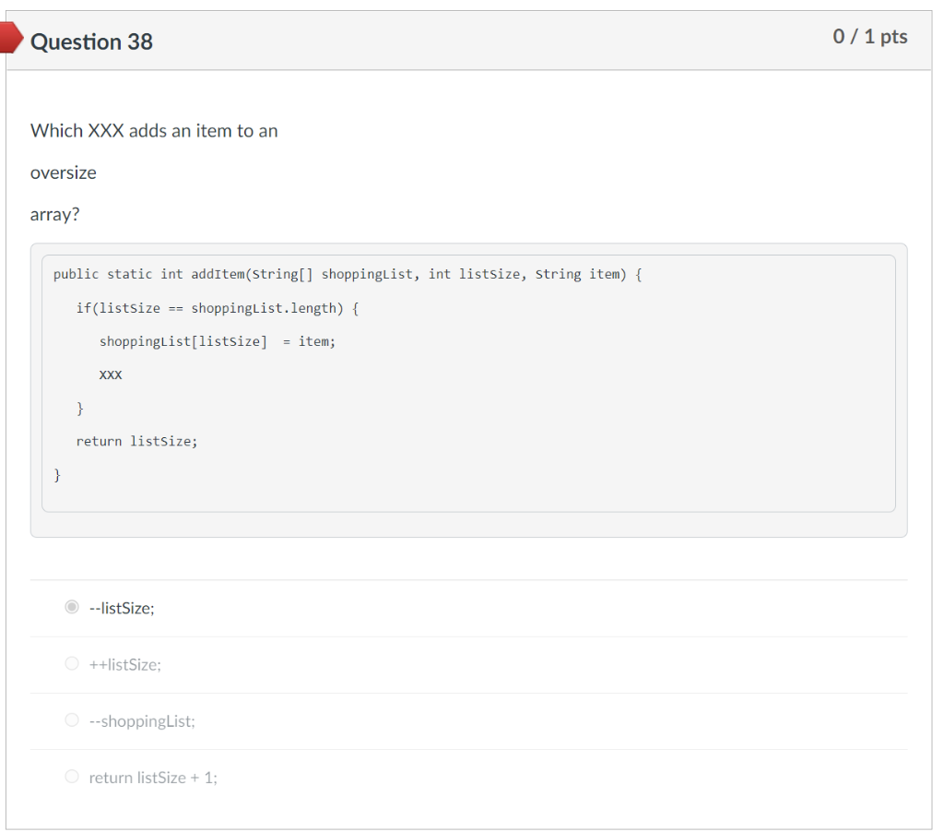Select the ++listSize; radio button
This screenshot has width=944, height=832.
[72, 663]
